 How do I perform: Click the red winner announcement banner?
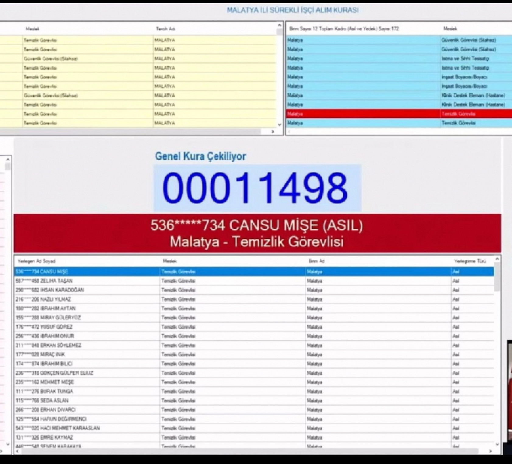tap(257, 234)
